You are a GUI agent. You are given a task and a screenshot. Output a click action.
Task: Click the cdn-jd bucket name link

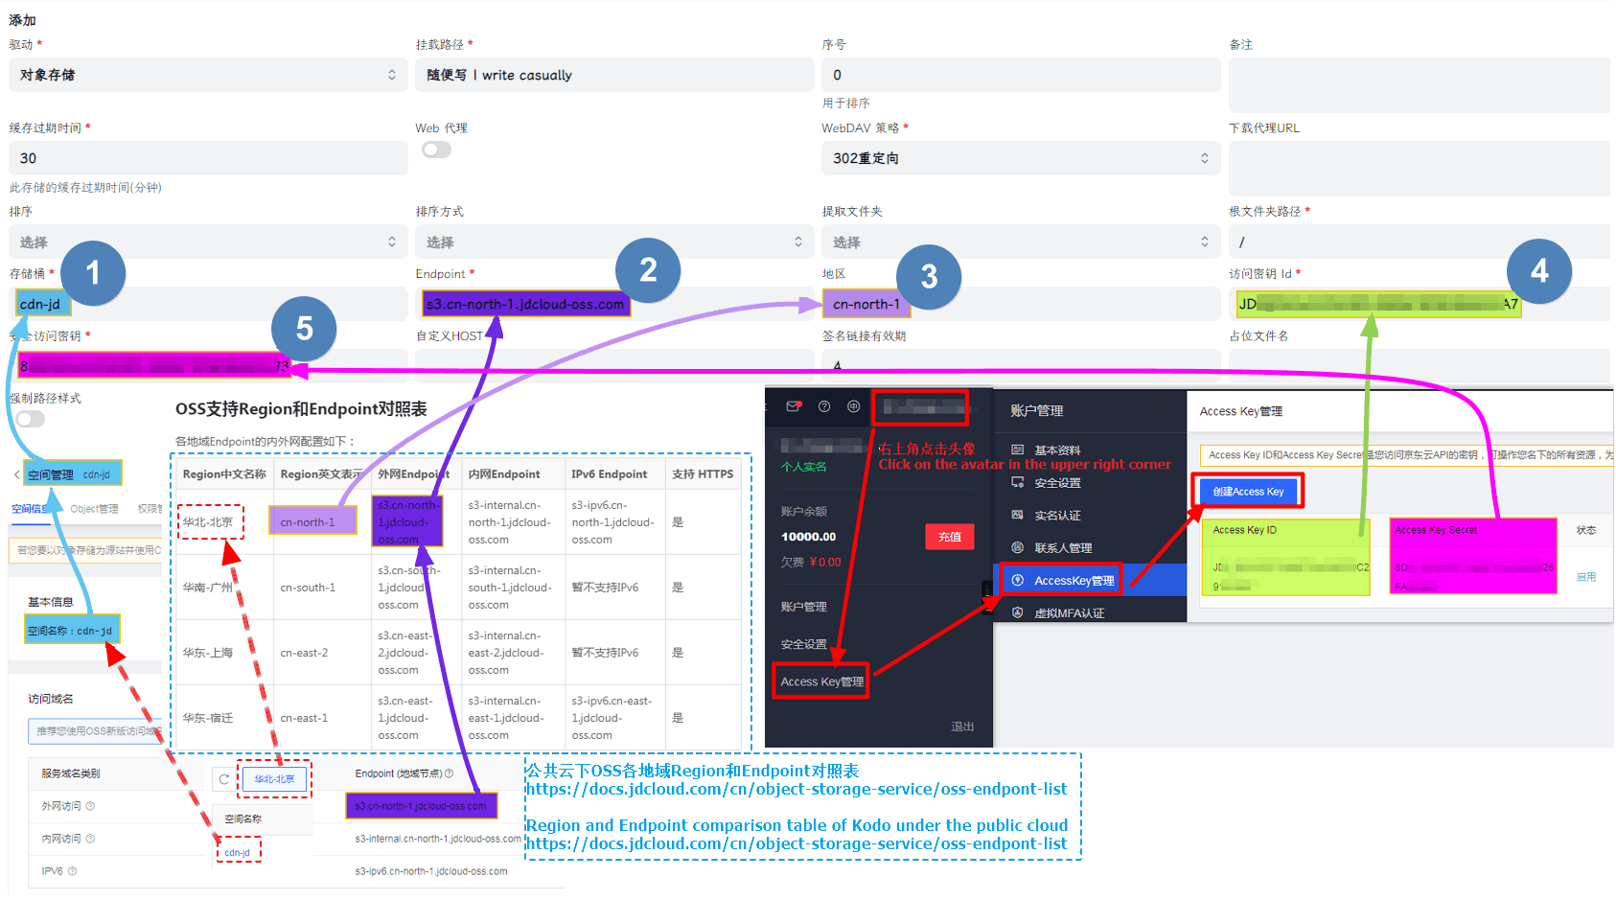237,852
